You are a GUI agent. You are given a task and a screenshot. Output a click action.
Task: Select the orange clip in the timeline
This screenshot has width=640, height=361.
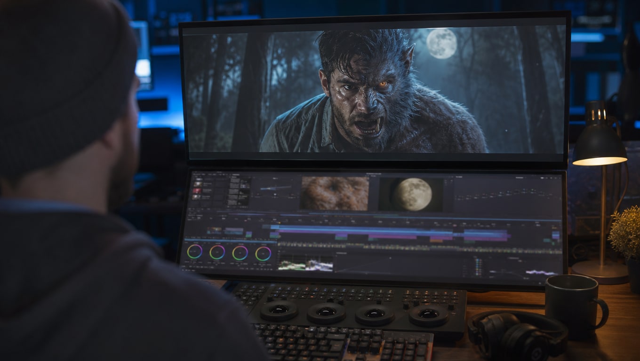point(436,240)
